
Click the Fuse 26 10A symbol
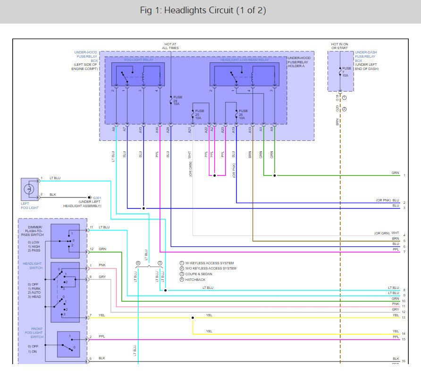click(x=236, y=114)
